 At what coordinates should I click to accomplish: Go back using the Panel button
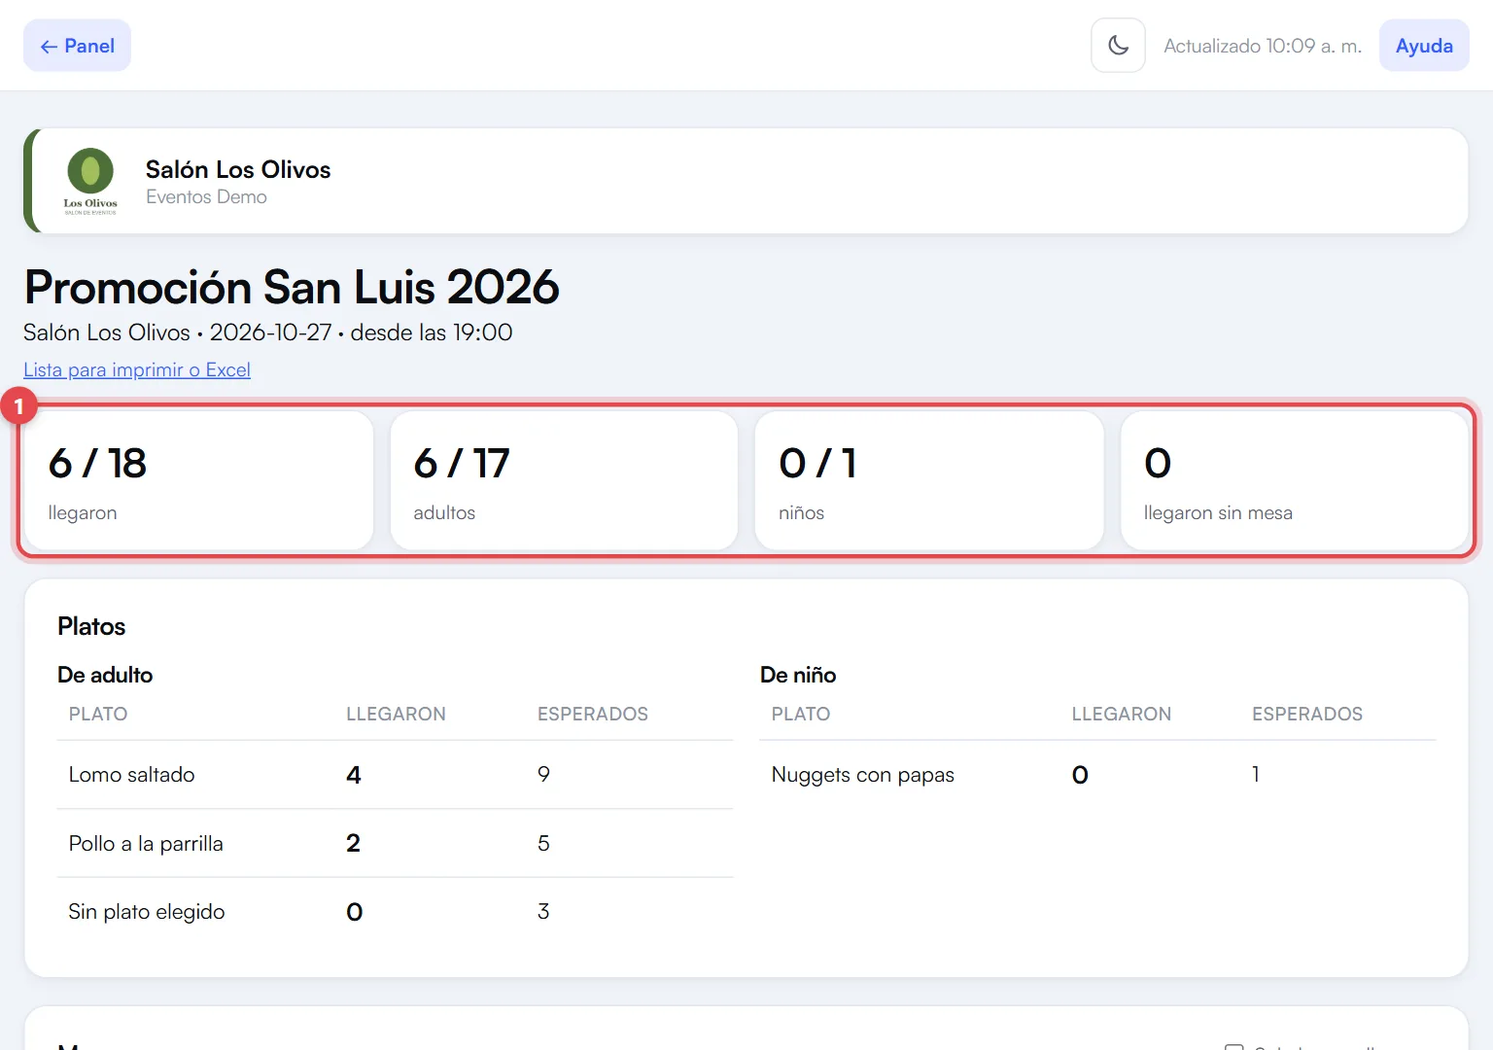(x=77, y=46)
